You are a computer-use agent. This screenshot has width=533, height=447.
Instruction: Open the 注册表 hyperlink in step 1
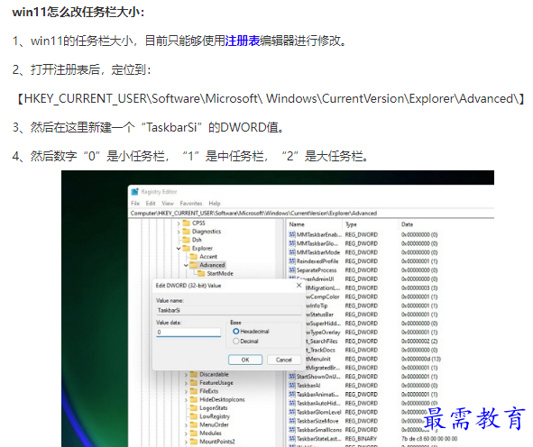click(243, 41)
